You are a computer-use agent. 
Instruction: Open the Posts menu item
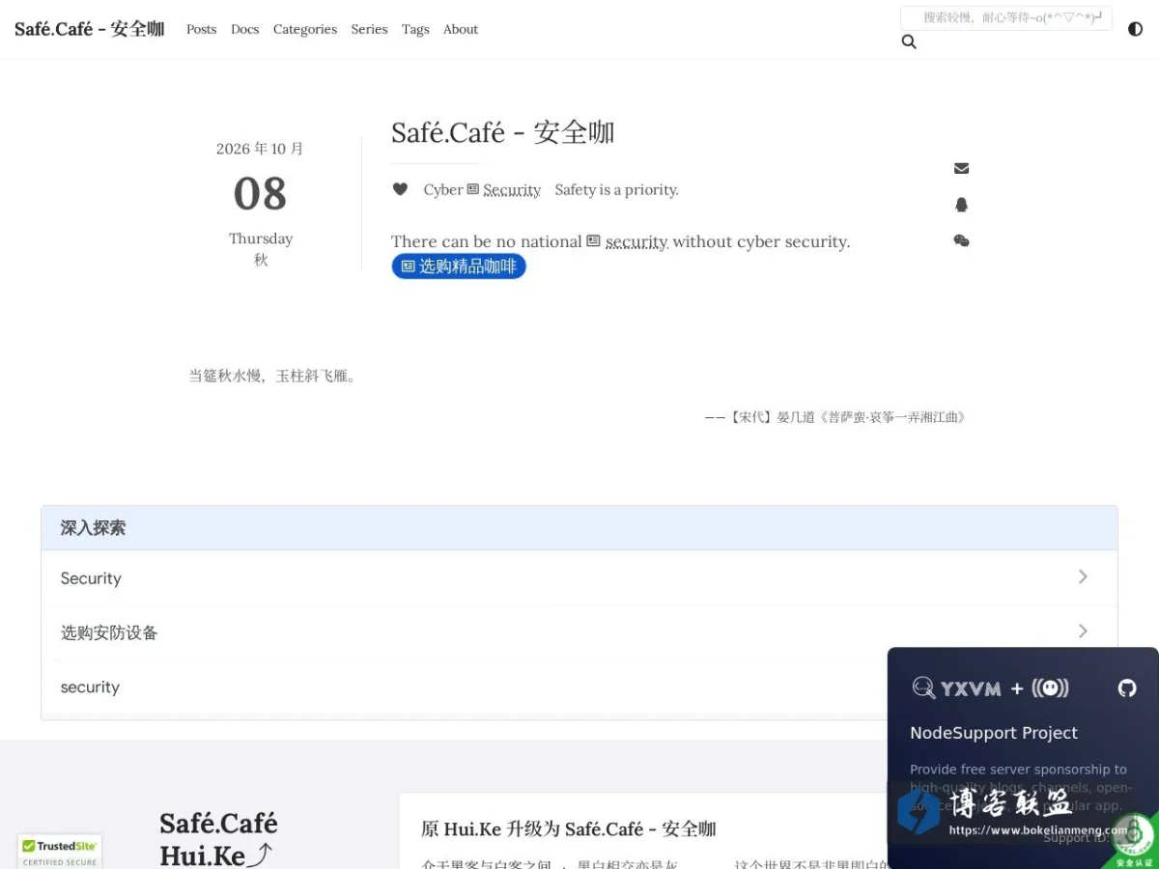(201, 29)
